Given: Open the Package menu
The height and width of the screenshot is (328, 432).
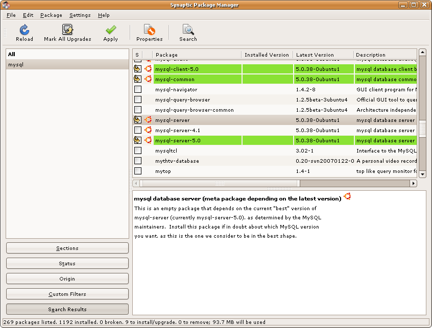Looking at the screenshot, I should (51, 15).
